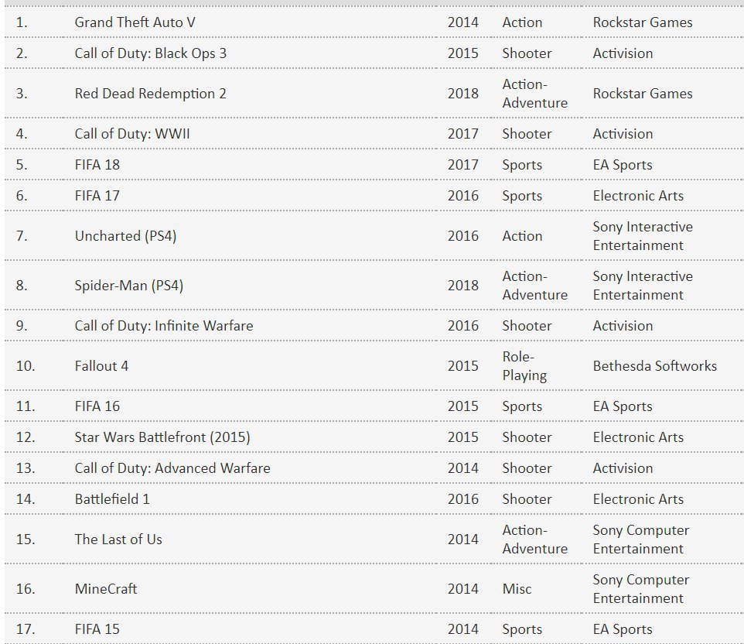Select 'Bethesda Softworks' publisher
The image size is (744, 644).
point(655,366)
